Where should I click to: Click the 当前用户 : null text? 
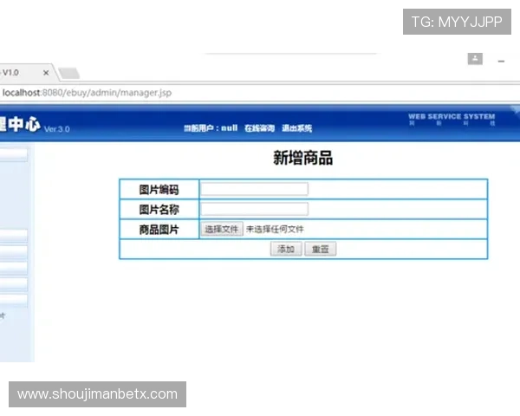tap(211, 128)
